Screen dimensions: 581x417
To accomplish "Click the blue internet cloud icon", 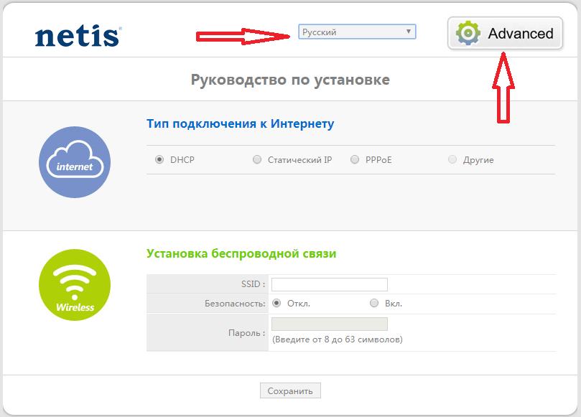I will (x=75, y=162).
